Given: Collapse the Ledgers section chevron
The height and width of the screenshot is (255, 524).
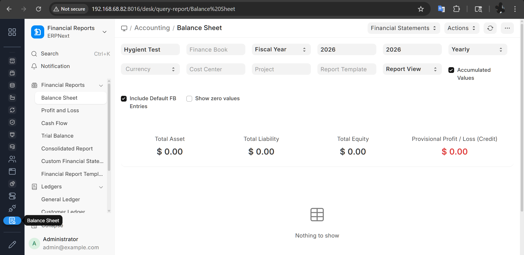Looking at the screenshot, I should [101, 187].
